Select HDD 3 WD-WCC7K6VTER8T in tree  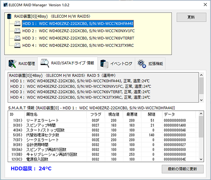(78, 38)
